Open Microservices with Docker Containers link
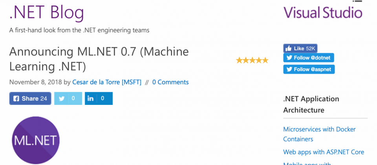The image size is (377, 165). pos(319,134)
